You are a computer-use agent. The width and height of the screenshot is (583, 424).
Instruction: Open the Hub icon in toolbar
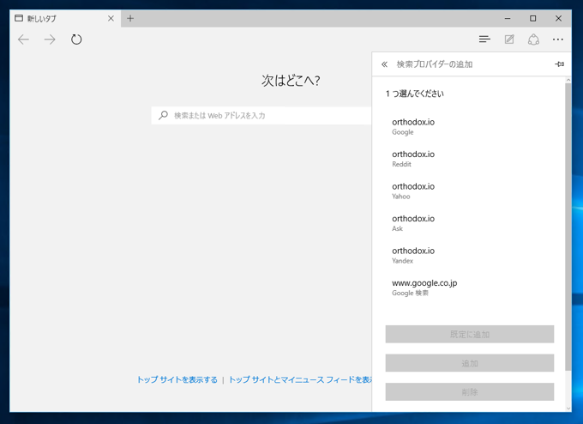click(x=484, y=39)
